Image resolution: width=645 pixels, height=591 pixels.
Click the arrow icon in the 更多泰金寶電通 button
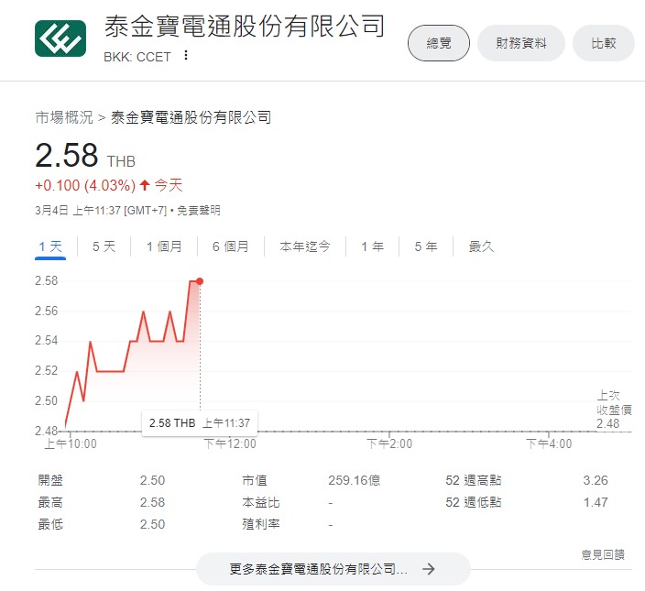tap(429, 569)
